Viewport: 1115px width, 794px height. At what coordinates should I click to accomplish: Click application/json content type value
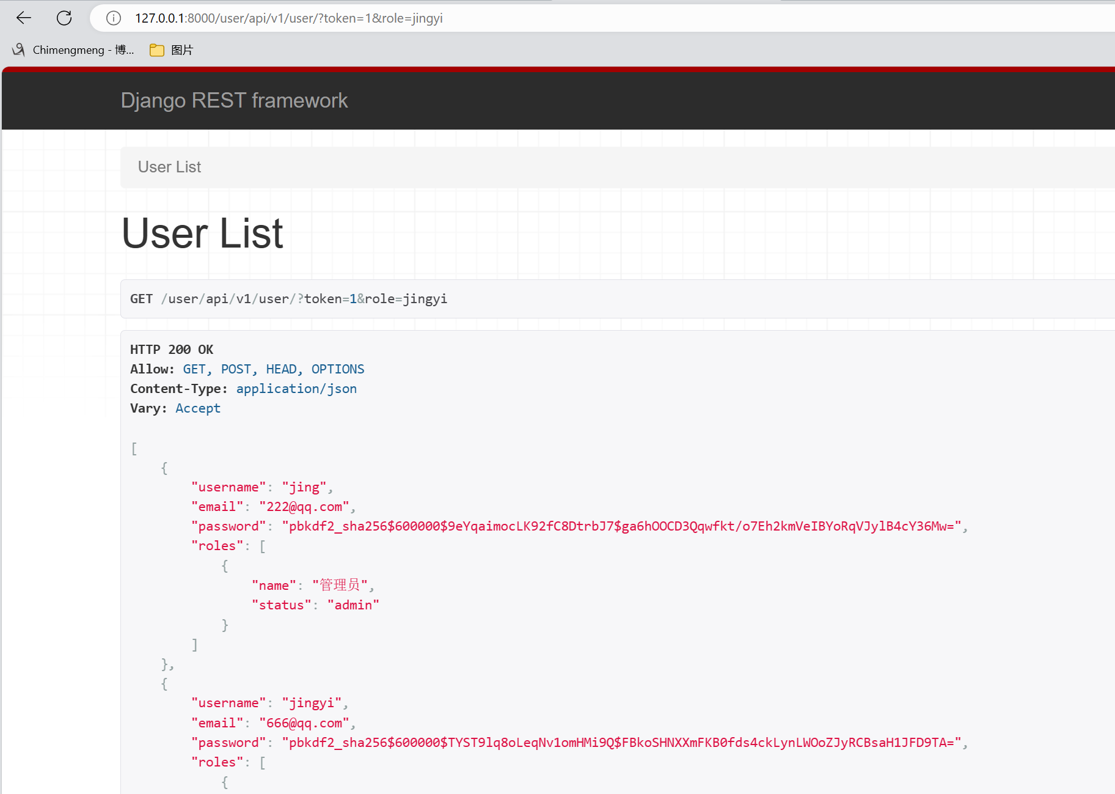click(296, 389)
